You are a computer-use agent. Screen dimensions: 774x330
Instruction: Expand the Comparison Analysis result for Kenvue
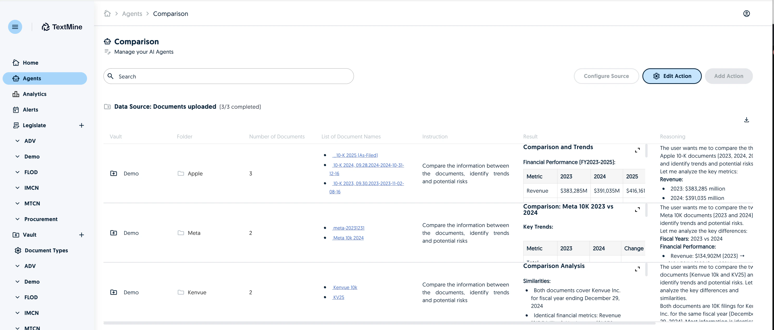coord(637,269)
